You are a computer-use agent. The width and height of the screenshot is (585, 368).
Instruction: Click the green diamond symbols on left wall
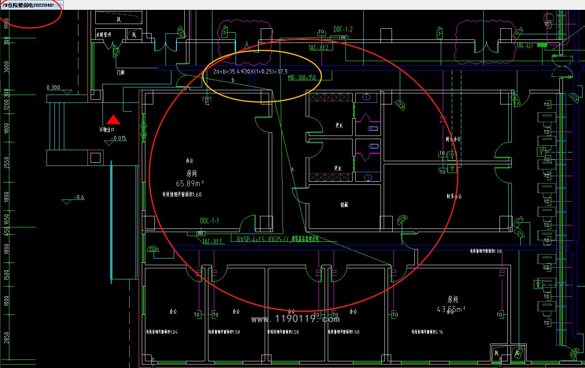pos(143,130)
